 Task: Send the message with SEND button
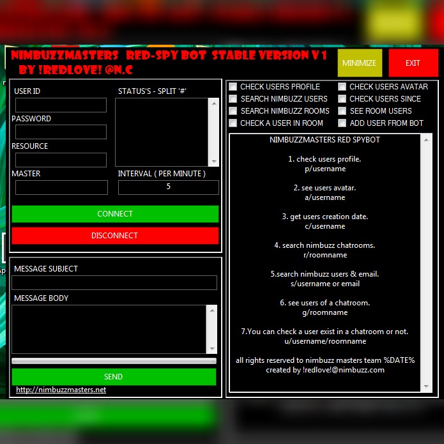click(x=114, y=377)
